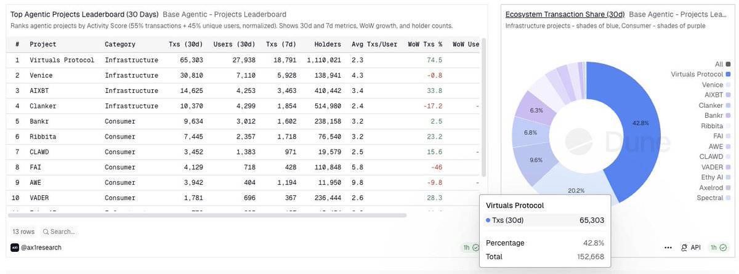This screenshot has height=274, width=739.
Task: Select the Clanker project cell
Action: (x=42, y=106)
